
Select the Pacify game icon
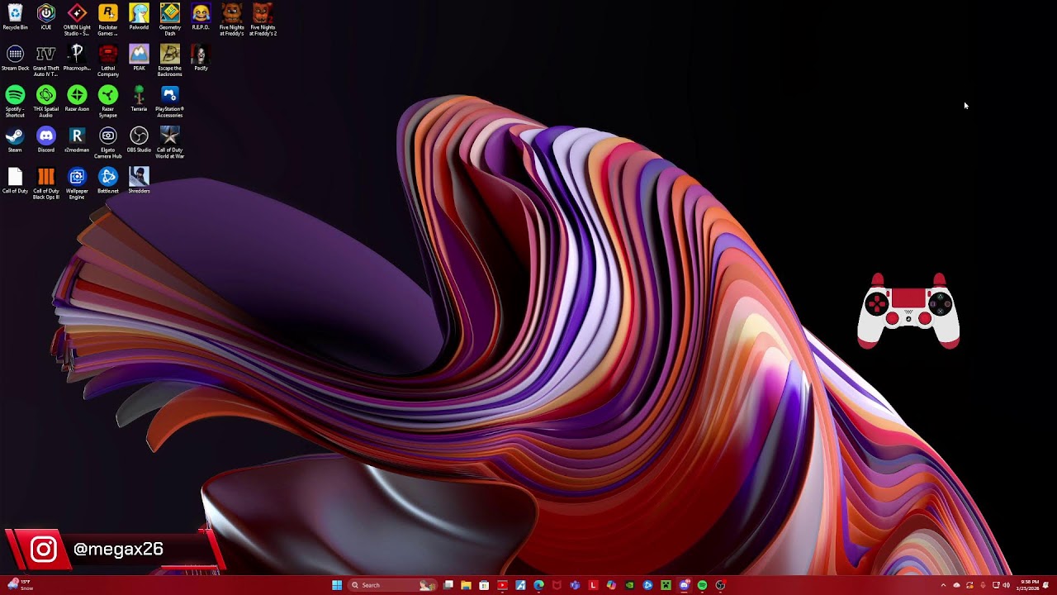201,59
